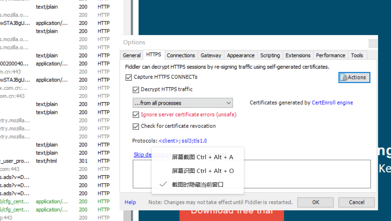Viewport: 391px width, 221px height.
Task: Edit protocols via <client>; ssl3;tls1.0 link
Action: pyautogui.click(x=183, y=141)
